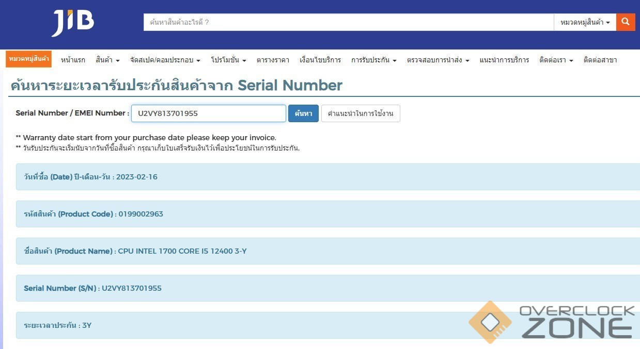
Task: Expand the ติดต่อเรา menu
Action: 556,60
